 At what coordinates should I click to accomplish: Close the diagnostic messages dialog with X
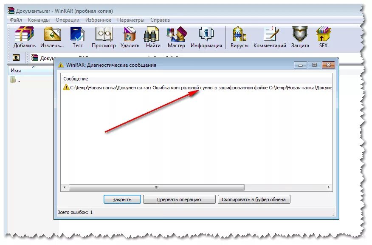[328, 65]
